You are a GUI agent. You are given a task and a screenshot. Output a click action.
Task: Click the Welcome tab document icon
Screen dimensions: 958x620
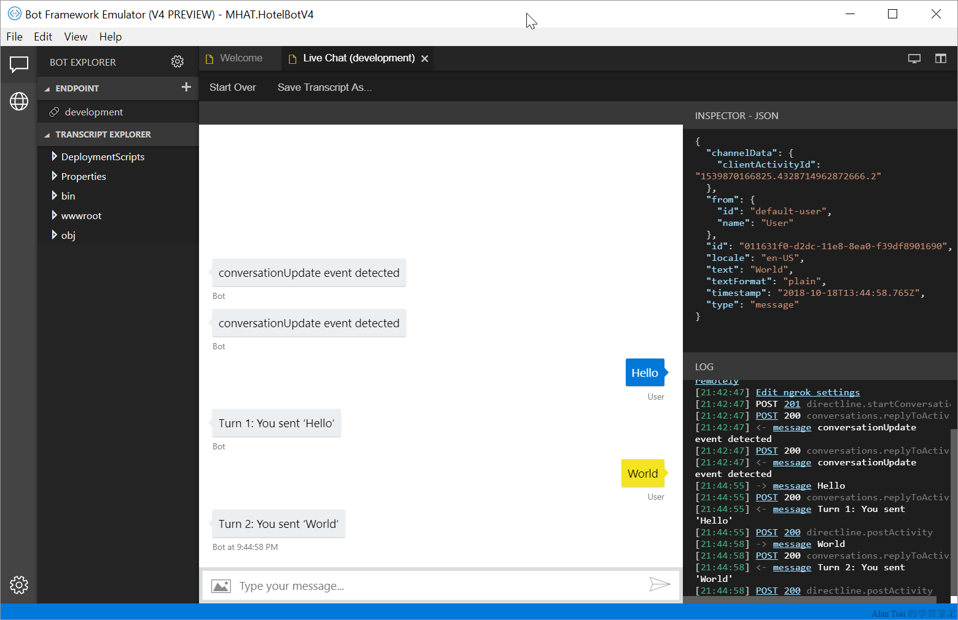tap(209, 59)
